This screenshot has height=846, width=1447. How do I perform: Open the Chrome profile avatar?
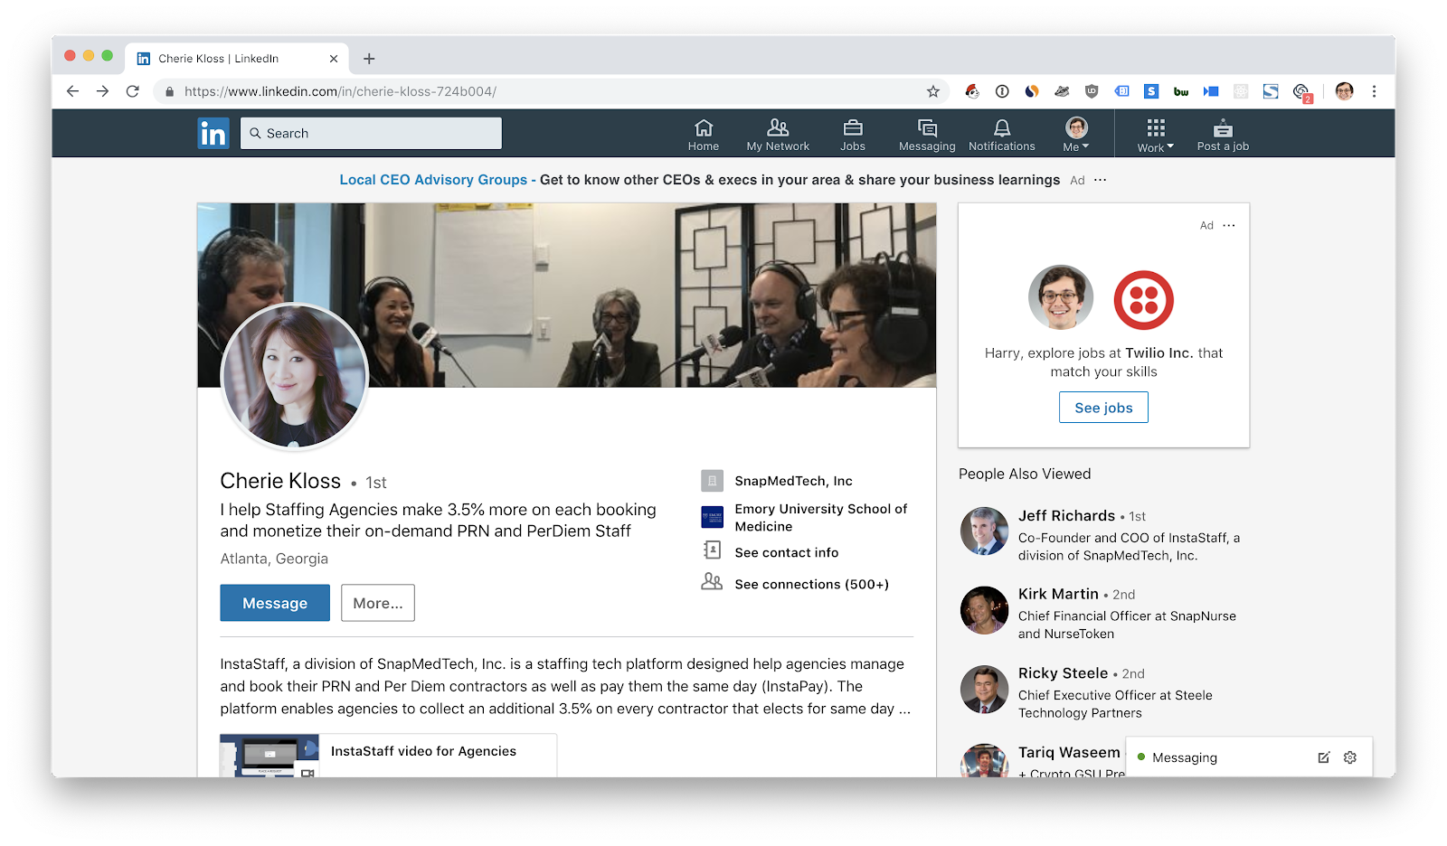[1345, 91]
